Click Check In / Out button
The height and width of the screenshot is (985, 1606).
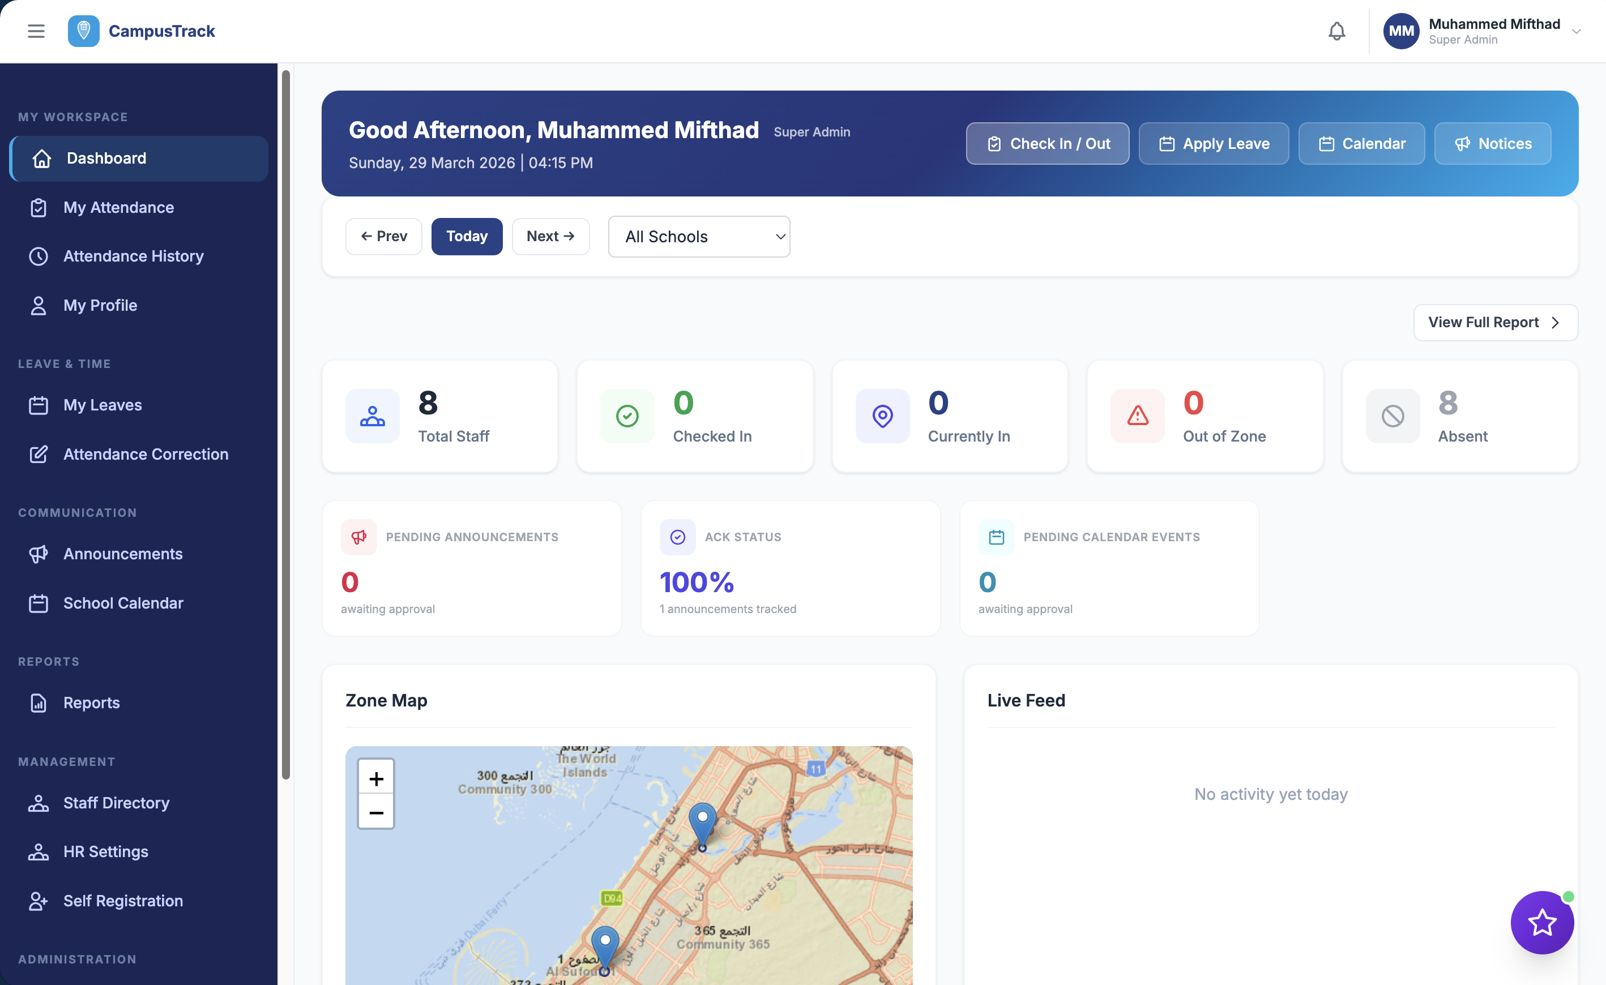click(1048, 143)
